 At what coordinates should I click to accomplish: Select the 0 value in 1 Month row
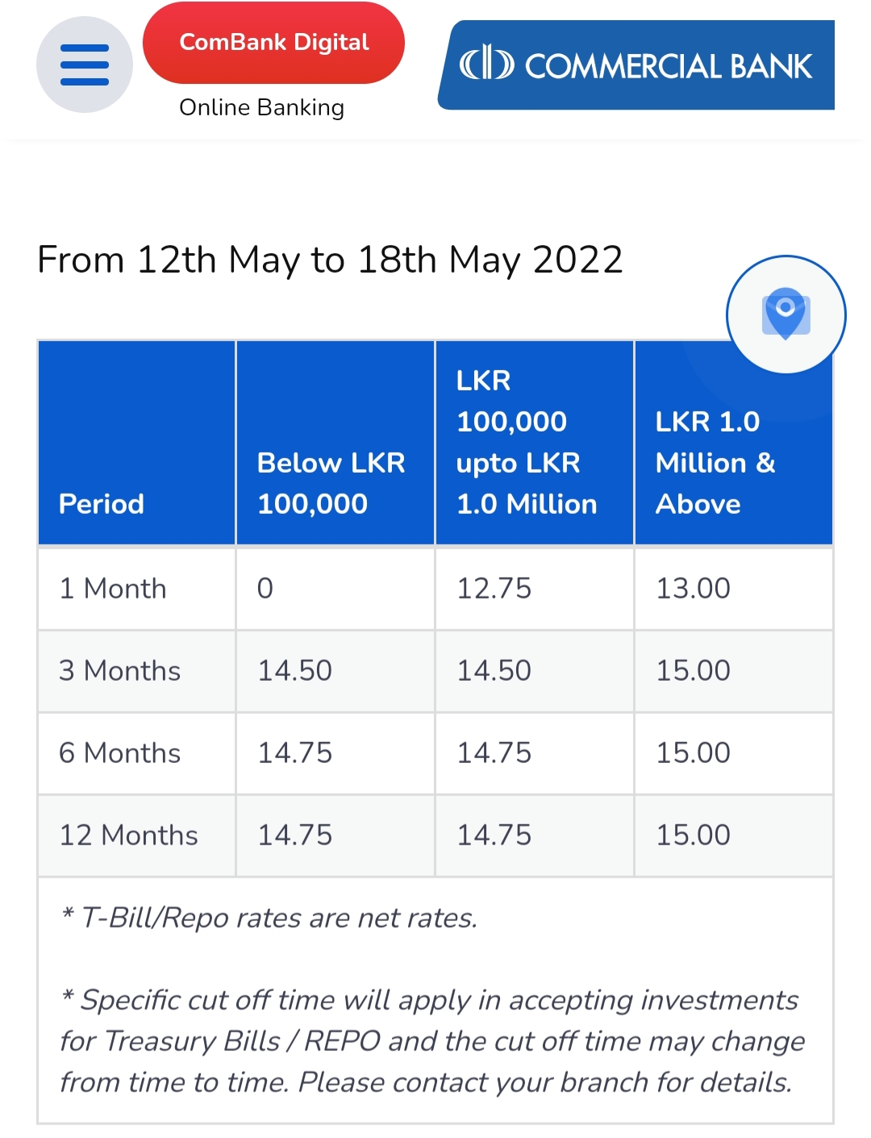tap(265, 589)
